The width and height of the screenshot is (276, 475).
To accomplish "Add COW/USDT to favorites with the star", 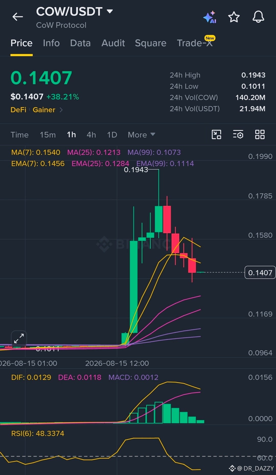I will tap(234, 17).
